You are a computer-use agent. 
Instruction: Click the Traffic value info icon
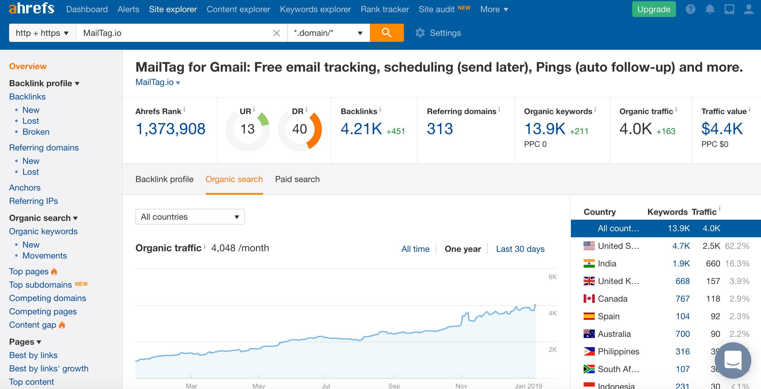(x=749, y=109)
